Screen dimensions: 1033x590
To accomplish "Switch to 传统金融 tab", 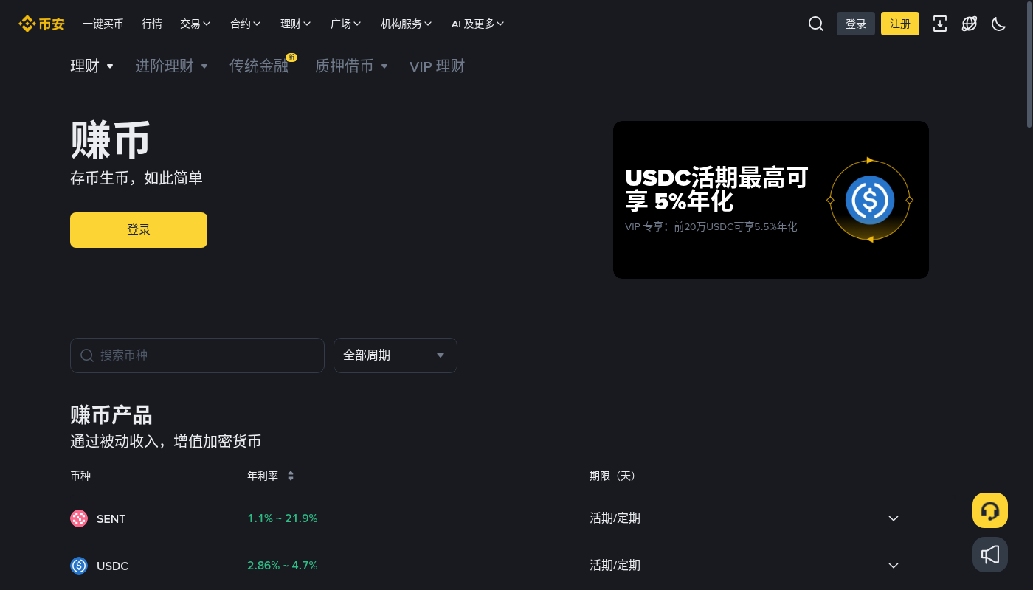I will 259,66.
